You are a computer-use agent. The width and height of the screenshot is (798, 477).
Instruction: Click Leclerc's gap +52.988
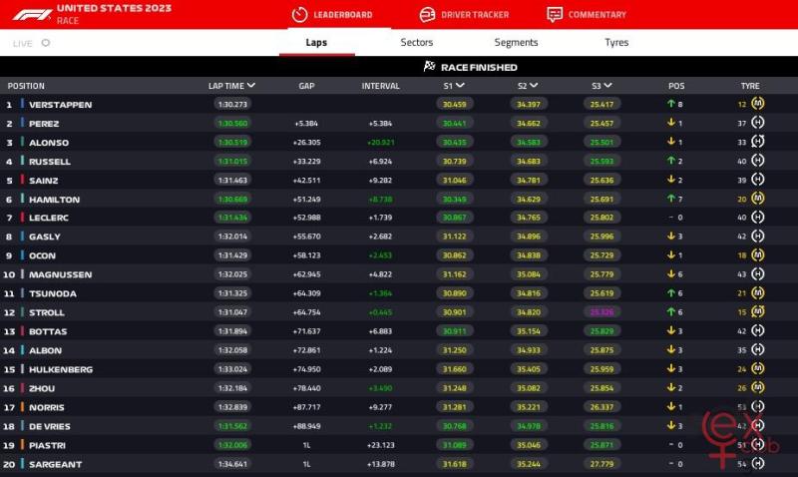click(306, 218)
